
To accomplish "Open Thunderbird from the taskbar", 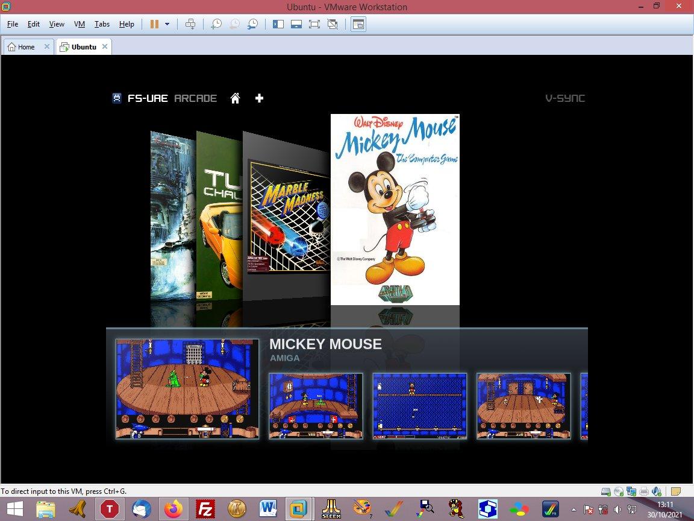I will [x=141, y=509].
